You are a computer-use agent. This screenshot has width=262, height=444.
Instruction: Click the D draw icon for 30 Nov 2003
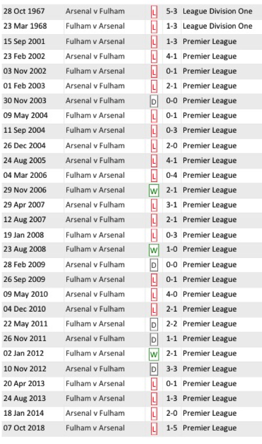pyautogui.click(x=154, y=101)
